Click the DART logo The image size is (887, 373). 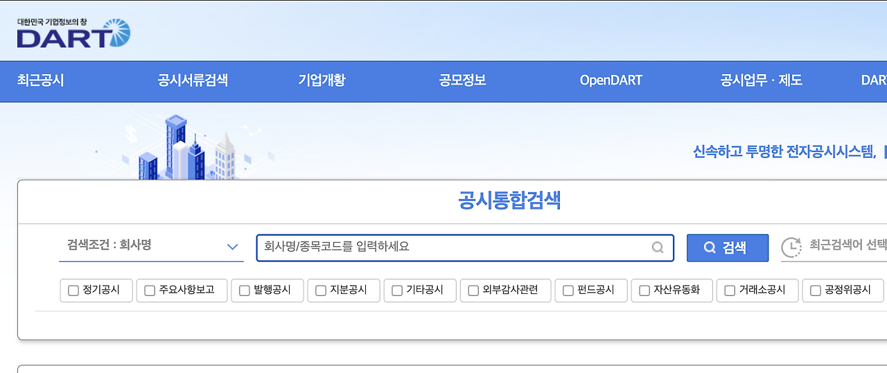[73, 33]
